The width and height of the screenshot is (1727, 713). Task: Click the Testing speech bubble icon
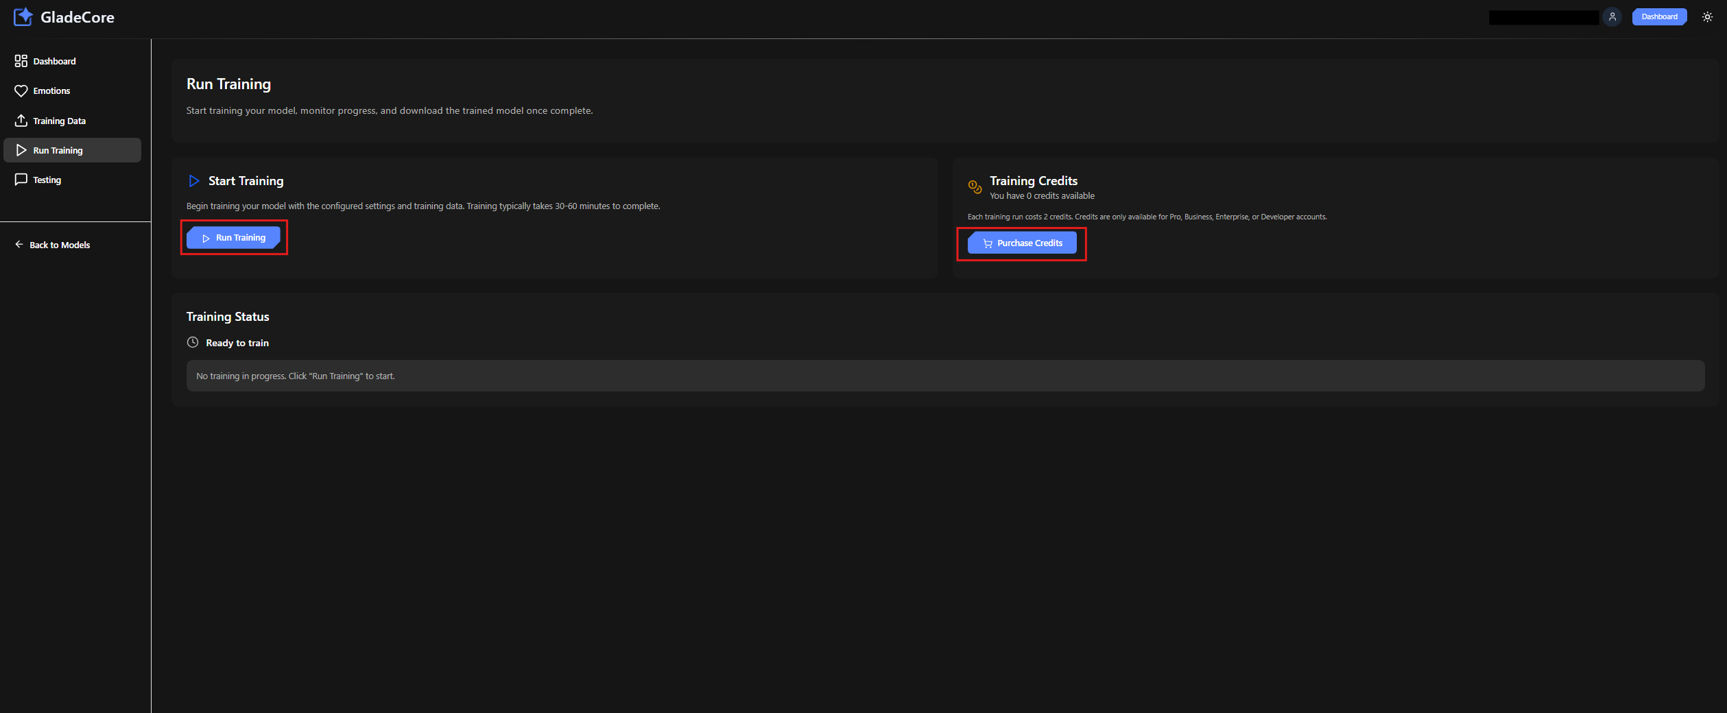pos(20,179)
